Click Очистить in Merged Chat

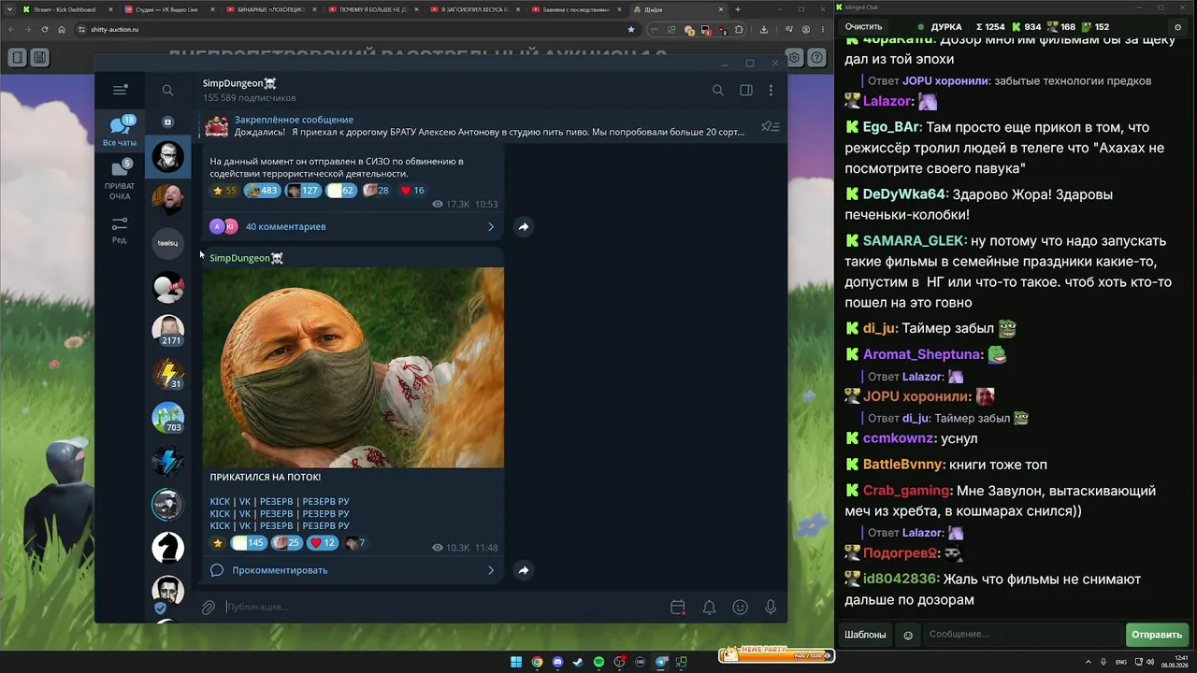pos(863,27)
